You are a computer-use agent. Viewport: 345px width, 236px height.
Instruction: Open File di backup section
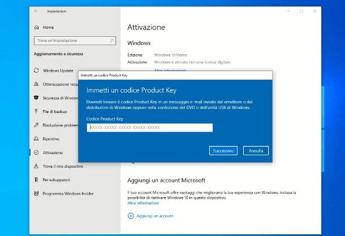tap(55, 112)
